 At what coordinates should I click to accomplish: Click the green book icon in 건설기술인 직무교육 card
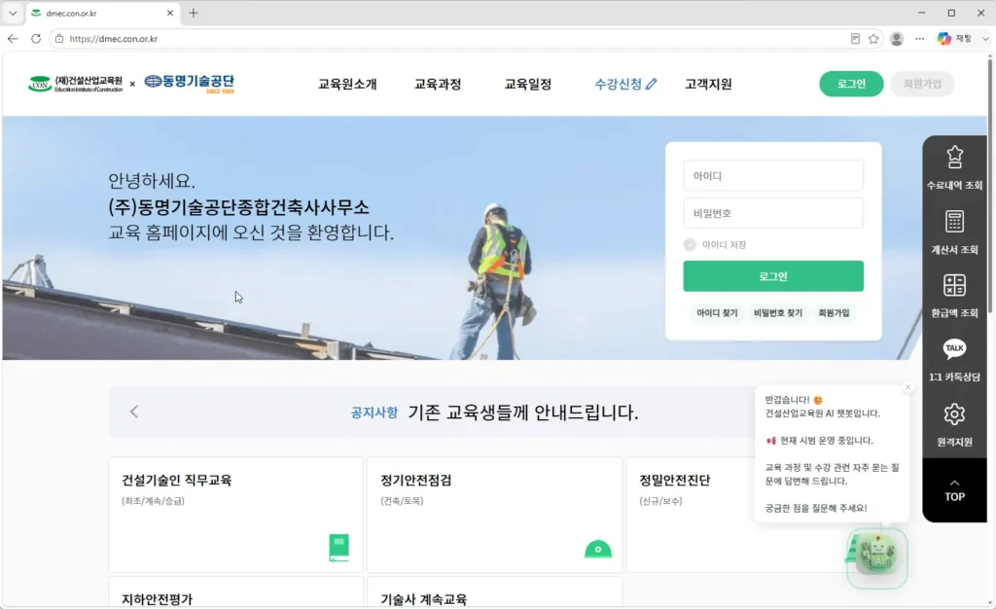click(x=339, y=548)
